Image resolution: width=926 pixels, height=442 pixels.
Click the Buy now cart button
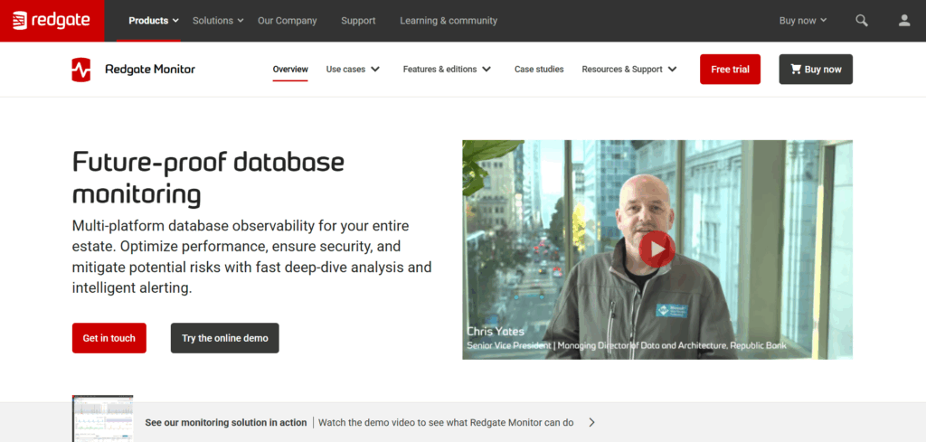[x=816, y=70]
